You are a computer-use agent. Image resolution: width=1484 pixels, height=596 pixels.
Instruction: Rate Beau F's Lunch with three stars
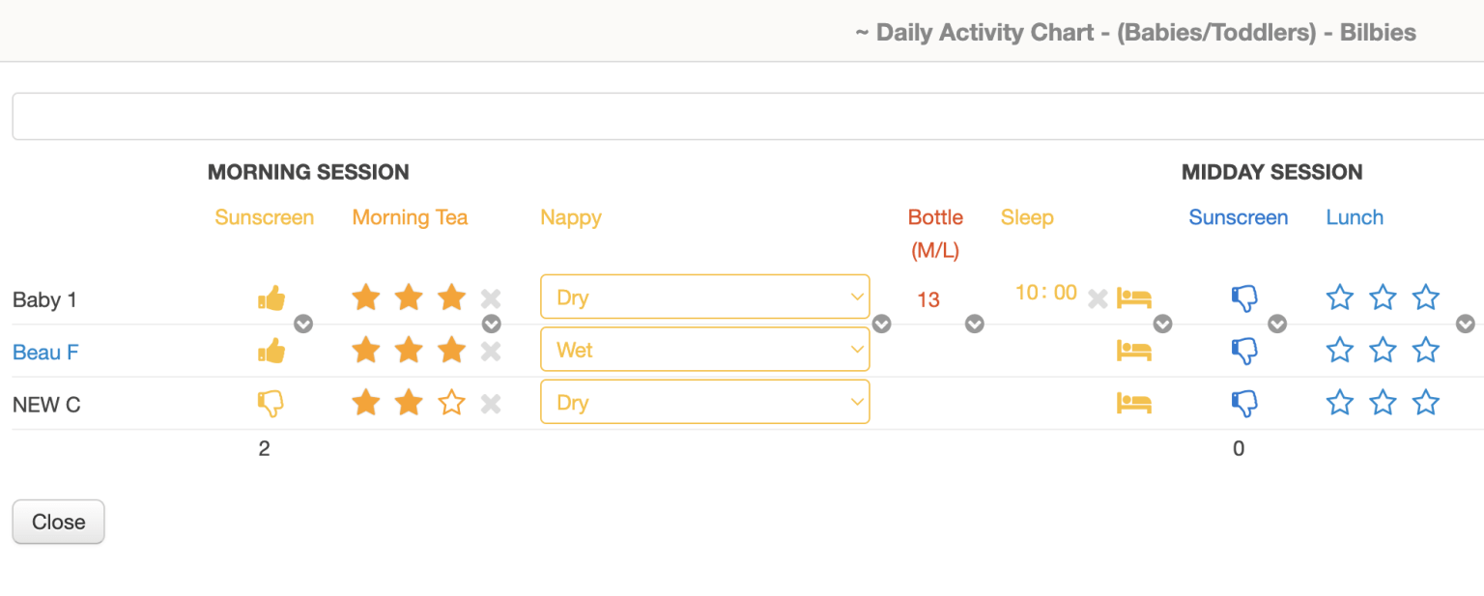click(1426, 350)
